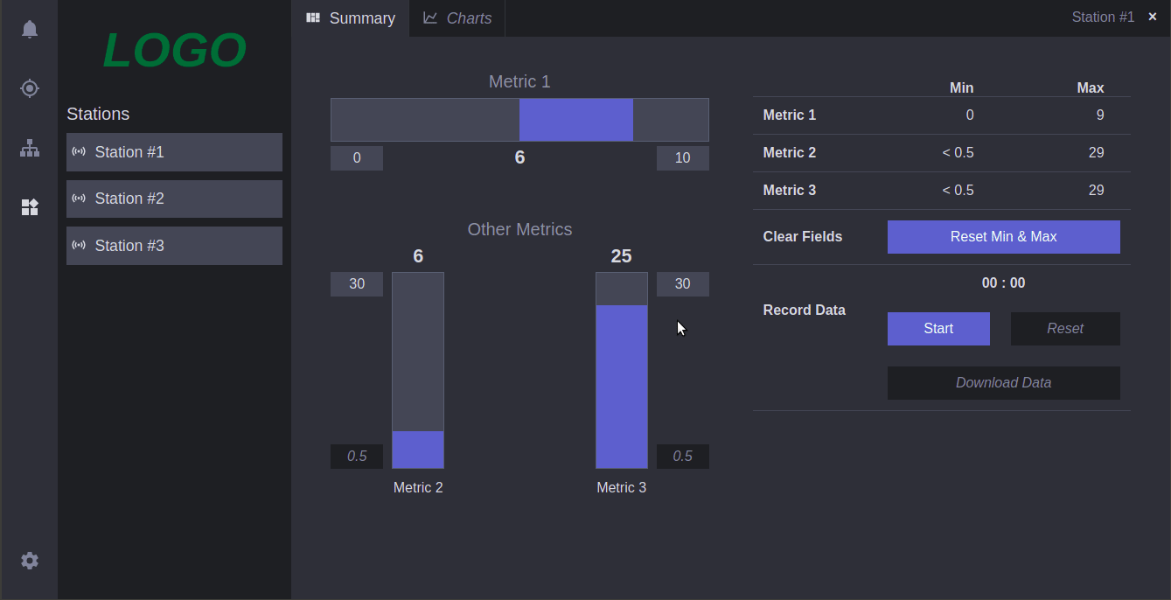Image resolution: width=1171 pixels, height=600 pixels.
Task: Click the station hierarchy icon in sidebar
Action: coord(30,148)
